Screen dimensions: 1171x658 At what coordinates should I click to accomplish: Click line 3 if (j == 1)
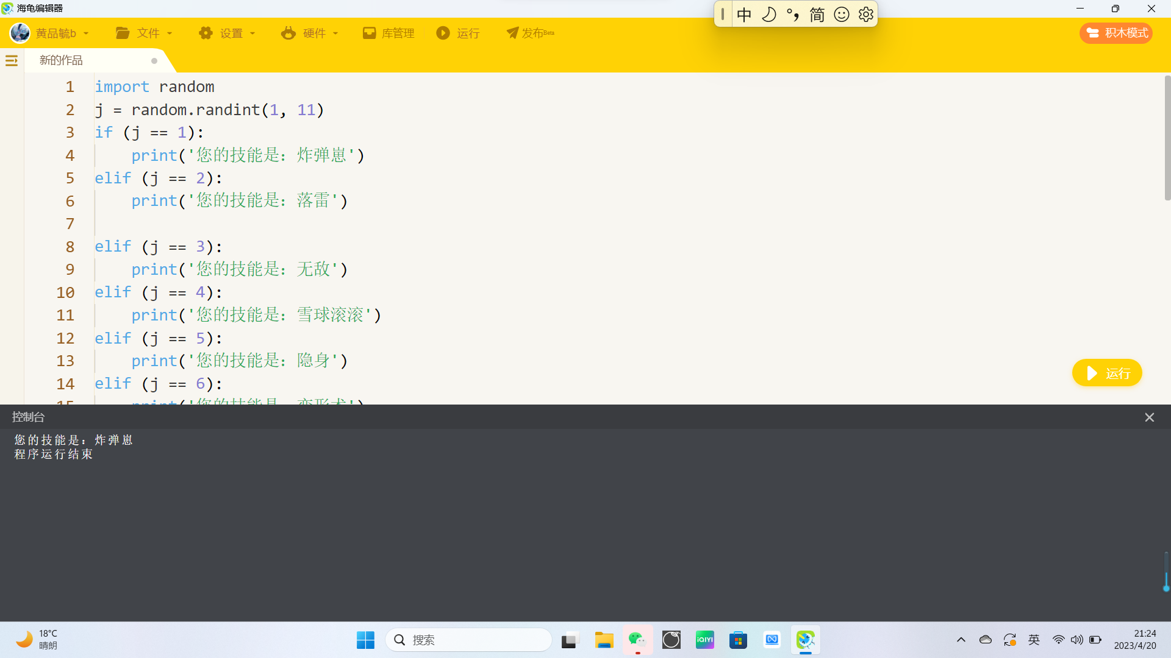click(149, 132)
